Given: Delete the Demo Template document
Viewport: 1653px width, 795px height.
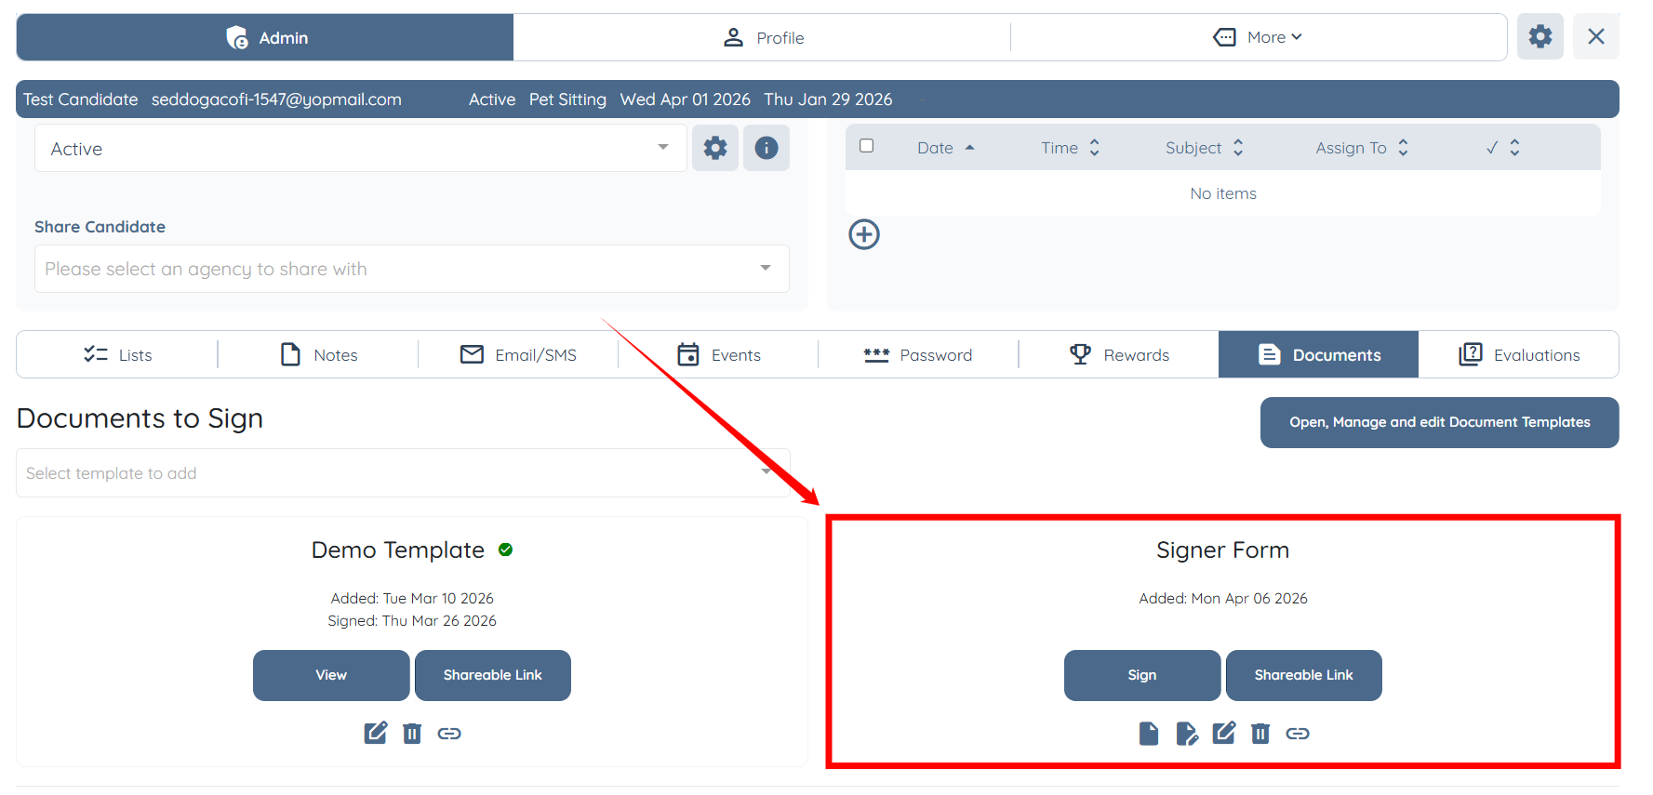Looking at the screenshot, I should (412, 734).
